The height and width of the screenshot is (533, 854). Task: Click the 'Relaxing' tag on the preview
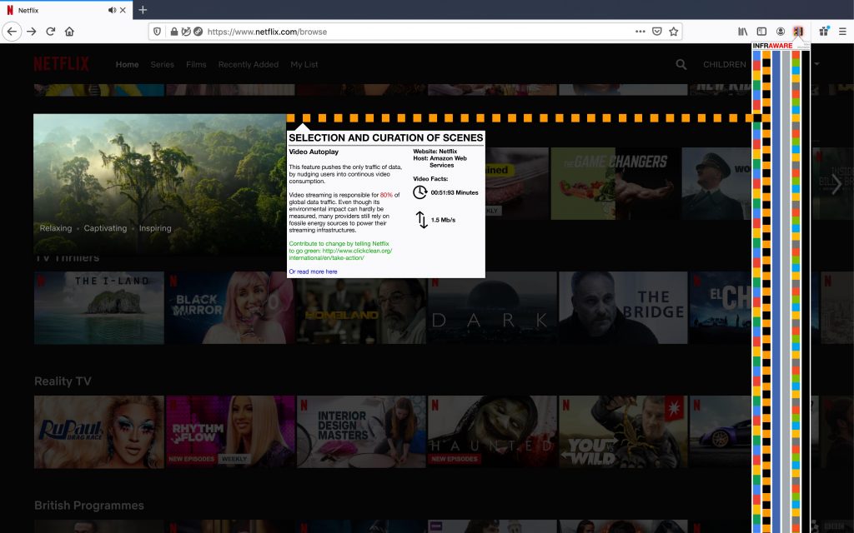tap(56, 228)
